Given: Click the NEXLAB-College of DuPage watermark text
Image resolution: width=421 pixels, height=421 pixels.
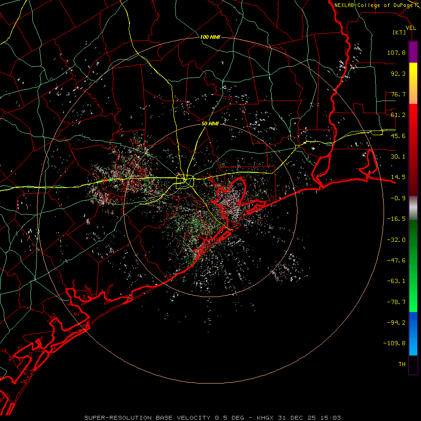Looking at the screenshot, I should pos(373,5).
